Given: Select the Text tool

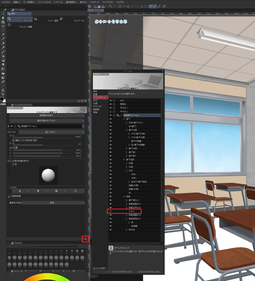Looking at the screenshot, I should (3, 90).
